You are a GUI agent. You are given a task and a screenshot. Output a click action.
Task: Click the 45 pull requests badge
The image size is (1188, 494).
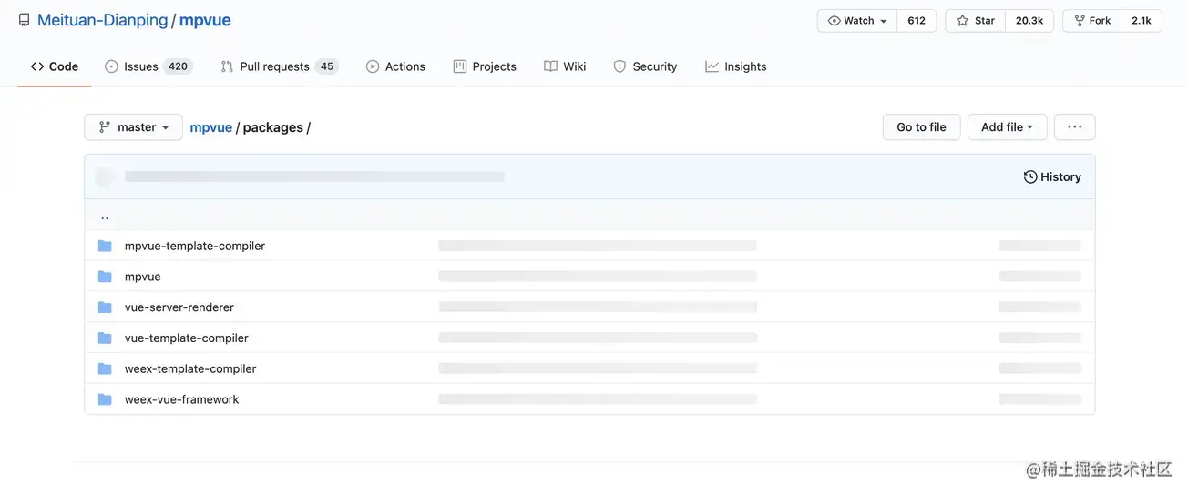coord(327,66)
